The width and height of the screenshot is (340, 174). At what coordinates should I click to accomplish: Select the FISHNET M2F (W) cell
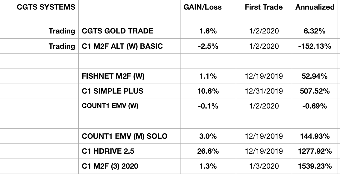click(113, 76)
